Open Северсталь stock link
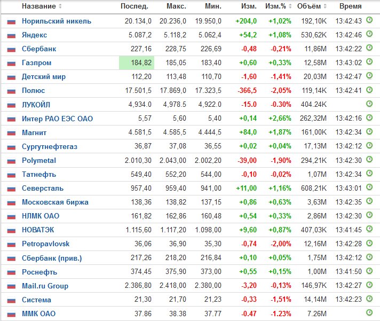Screen dimensions: 380x321 pos(43,188)
